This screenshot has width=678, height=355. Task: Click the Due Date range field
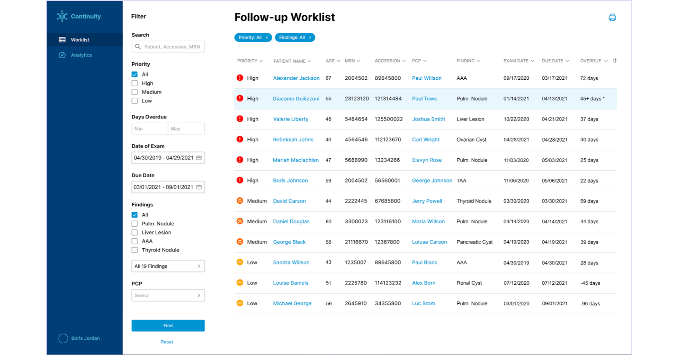pyautogui.click(x=168, y=187)
